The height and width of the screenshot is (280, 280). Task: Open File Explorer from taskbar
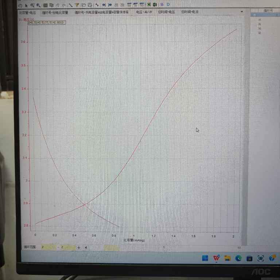coord(227,258)
